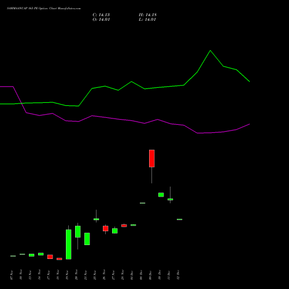Click the 01 Dec date label
This screenshot has height=289, width=289.
pyautogui.click(x=132, y=275)
